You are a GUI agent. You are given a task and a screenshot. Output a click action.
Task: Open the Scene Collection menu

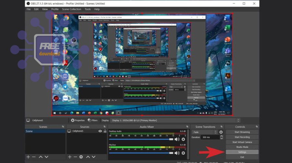(71, 9)
